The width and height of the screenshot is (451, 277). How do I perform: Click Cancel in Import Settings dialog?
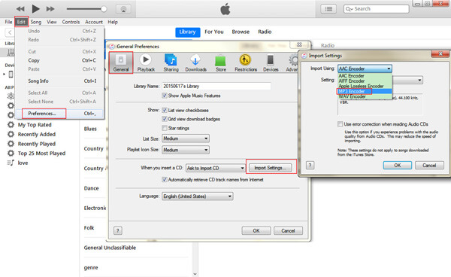429,166
